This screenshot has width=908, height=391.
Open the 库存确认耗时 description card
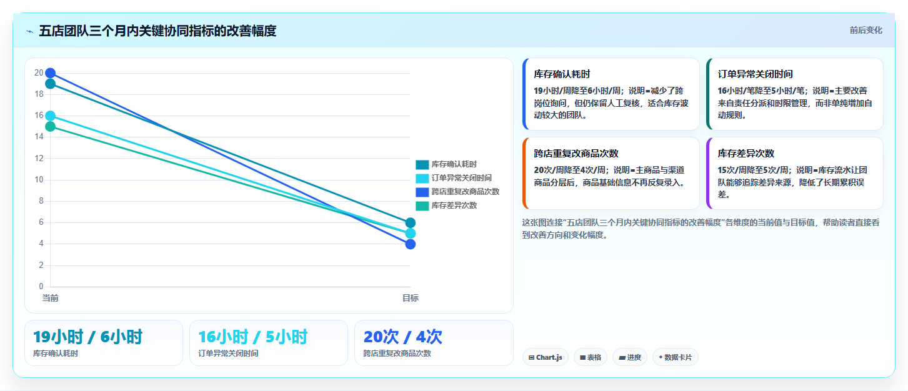(611, 94)
